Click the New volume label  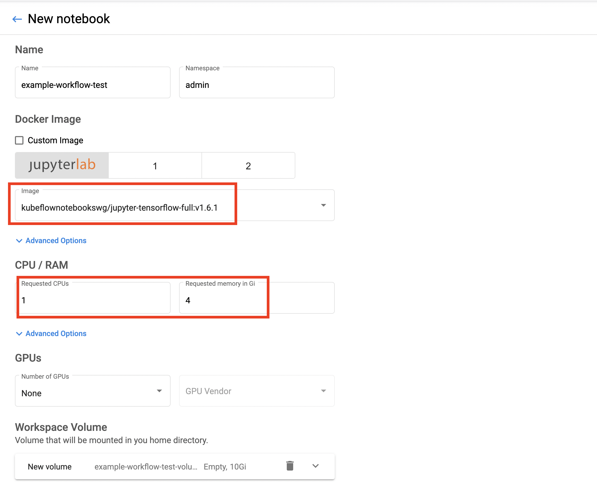click(50, 467)
